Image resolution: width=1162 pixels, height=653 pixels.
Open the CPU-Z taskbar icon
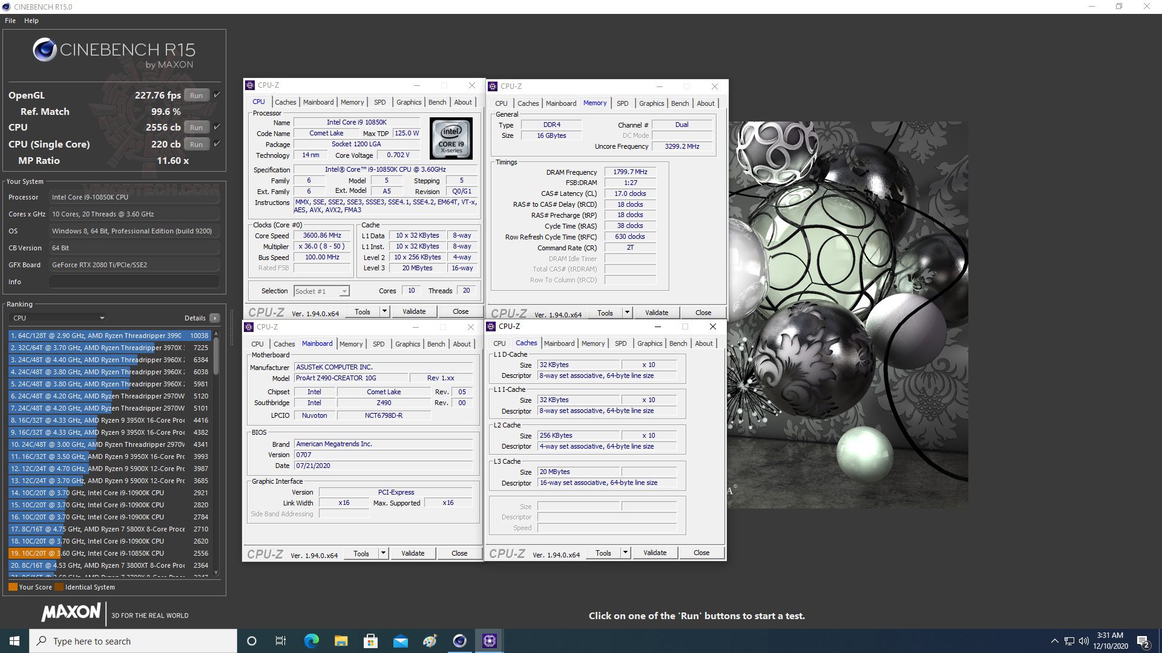tap(489, 641)
